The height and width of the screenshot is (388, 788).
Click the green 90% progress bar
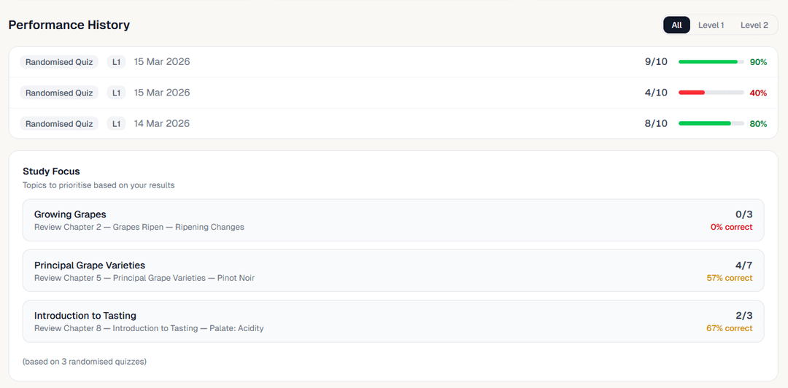711,62
